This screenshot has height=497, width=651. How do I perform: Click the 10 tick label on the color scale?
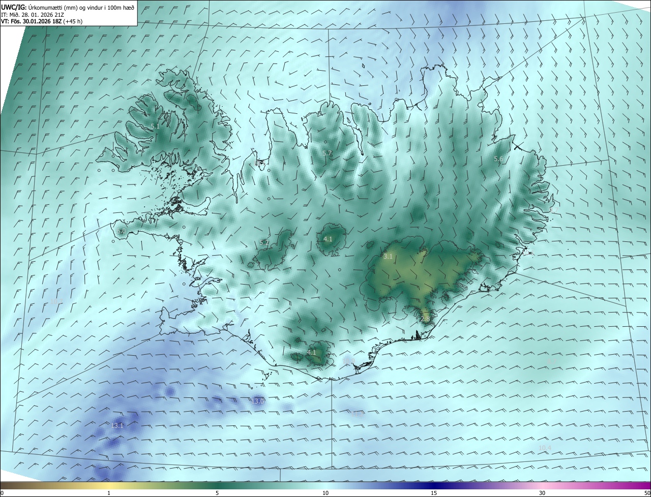coord(325,493)
